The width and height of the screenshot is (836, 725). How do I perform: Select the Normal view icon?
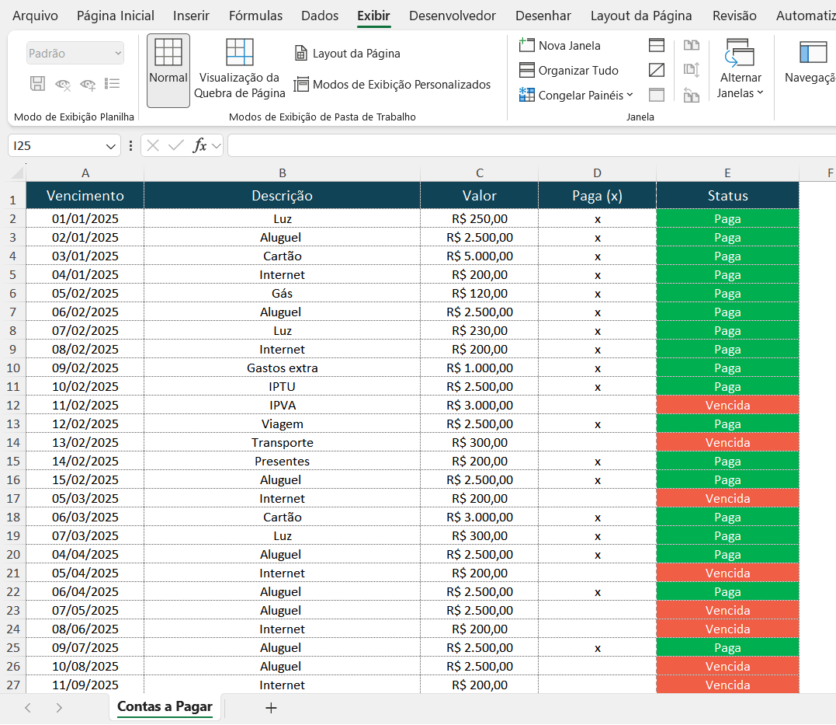[x=167, y=70]
